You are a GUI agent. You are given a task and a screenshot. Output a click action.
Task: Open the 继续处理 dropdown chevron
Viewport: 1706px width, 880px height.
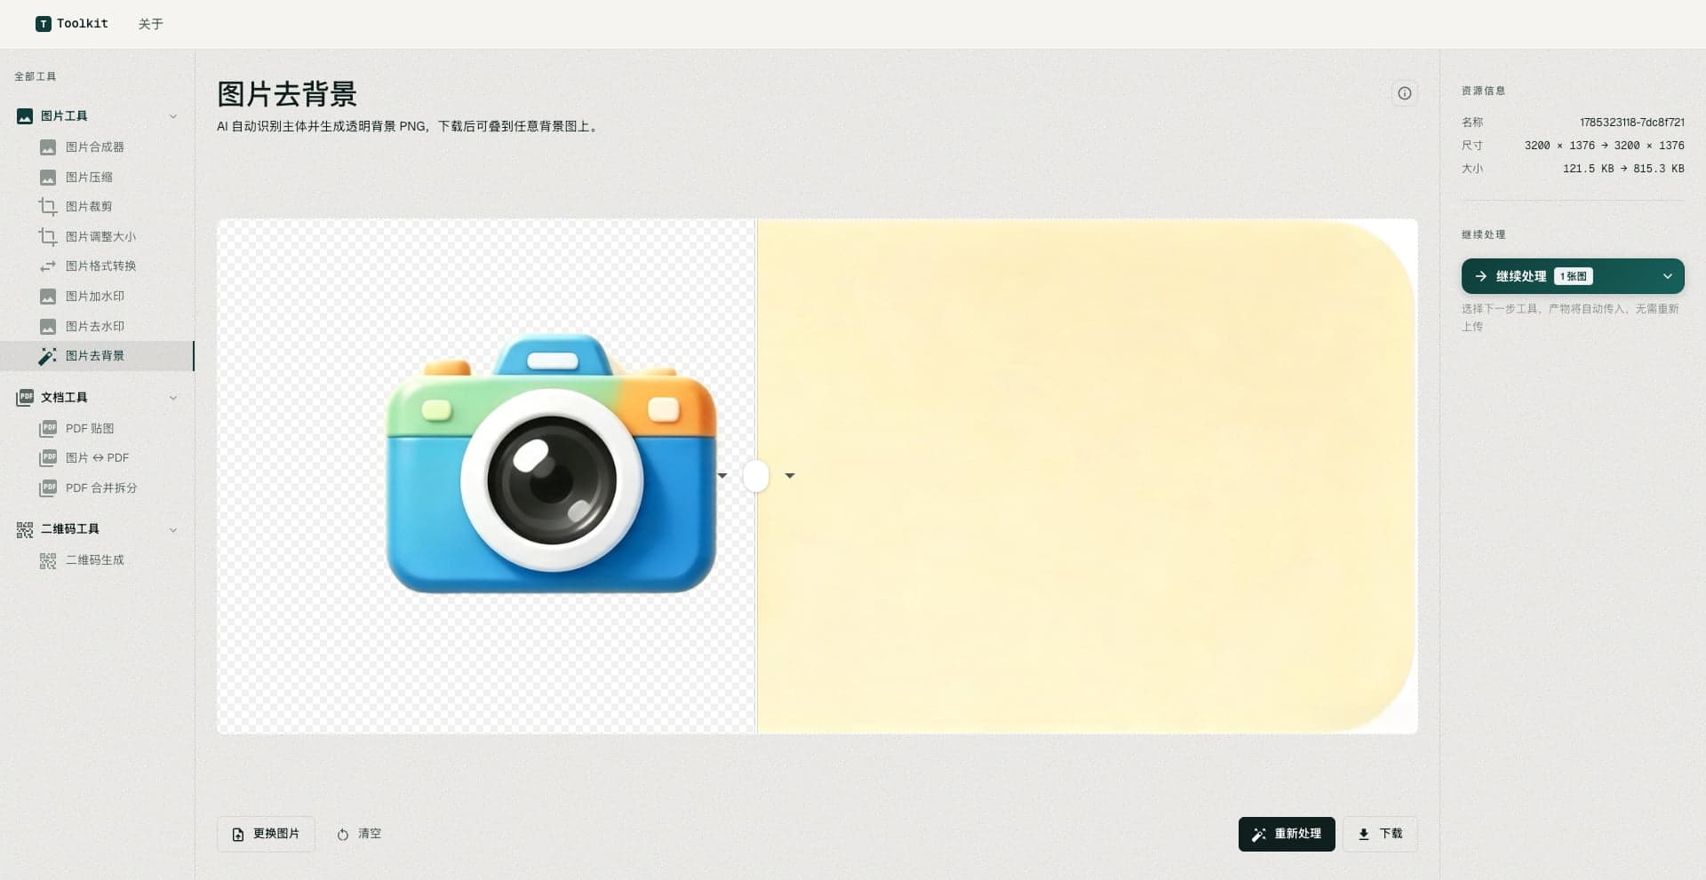[1667, 276]
